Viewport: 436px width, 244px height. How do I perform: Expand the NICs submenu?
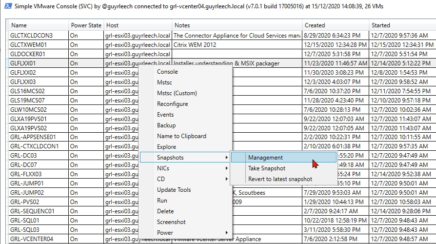(x=185, y=168)
